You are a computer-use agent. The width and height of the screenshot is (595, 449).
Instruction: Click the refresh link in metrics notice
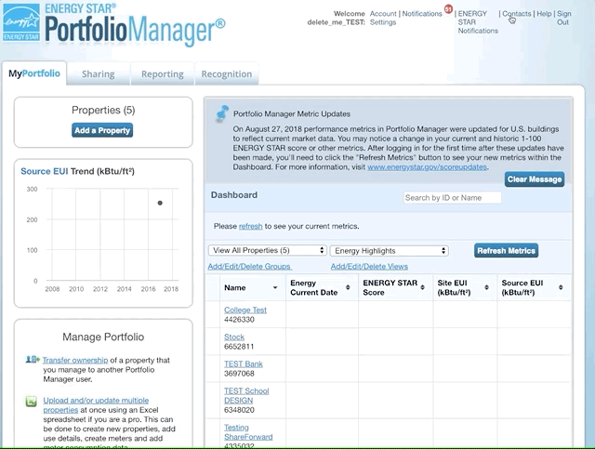(x=250, y=226)
